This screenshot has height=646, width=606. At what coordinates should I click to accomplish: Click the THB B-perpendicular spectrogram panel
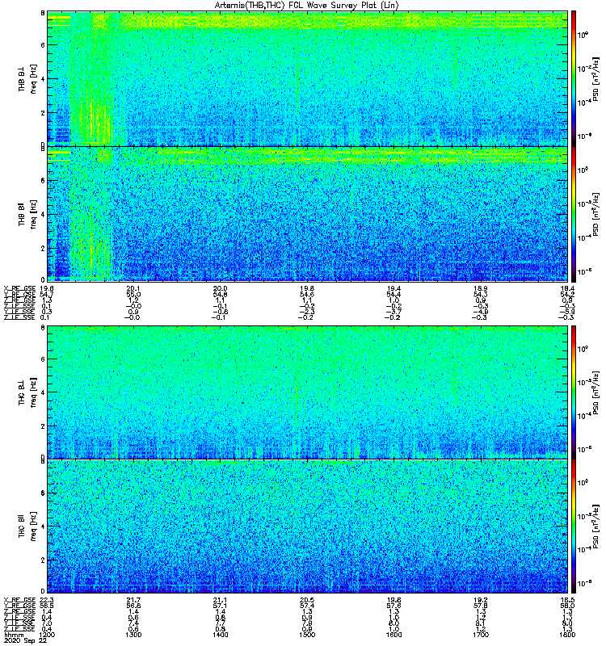[x=307, y=78]
